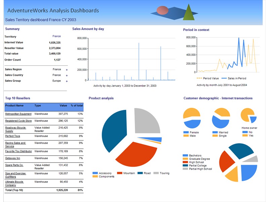The width and height of the screenshot is (269, 202).
Task: Click the Total value 3,400,129 figure
Action: (55, 54)
